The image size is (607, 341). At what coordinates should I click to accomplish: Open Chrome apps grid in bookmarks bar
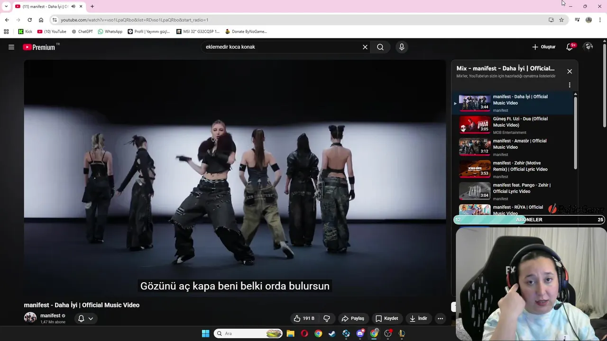[x=6, y=31]
